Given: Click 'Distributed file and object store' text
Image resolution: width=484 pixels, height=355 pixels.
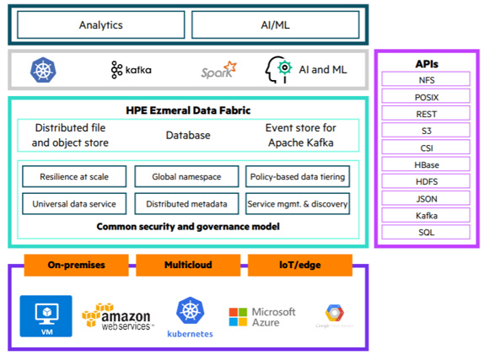Looking at the screenshot, I should point(70,135).
